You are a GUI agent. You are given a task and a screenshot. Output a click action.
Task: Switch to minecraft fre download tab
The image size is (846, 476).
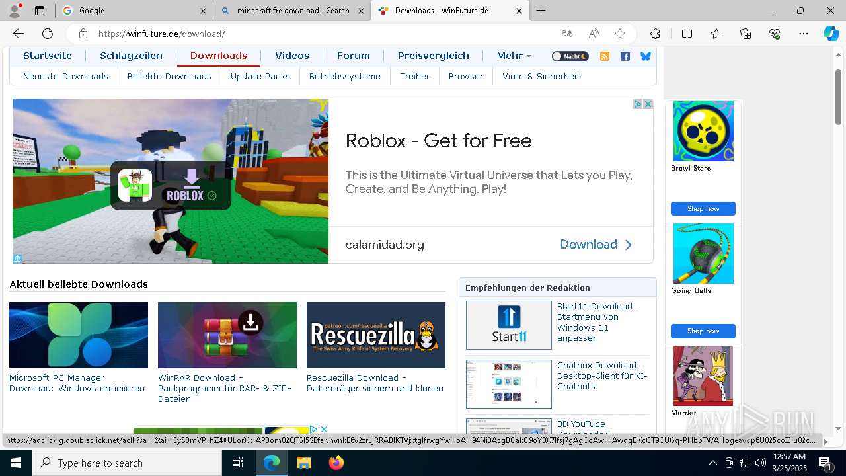pos(292,11)
